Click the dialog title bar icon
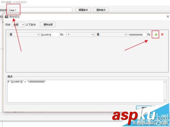 [6, 17]
